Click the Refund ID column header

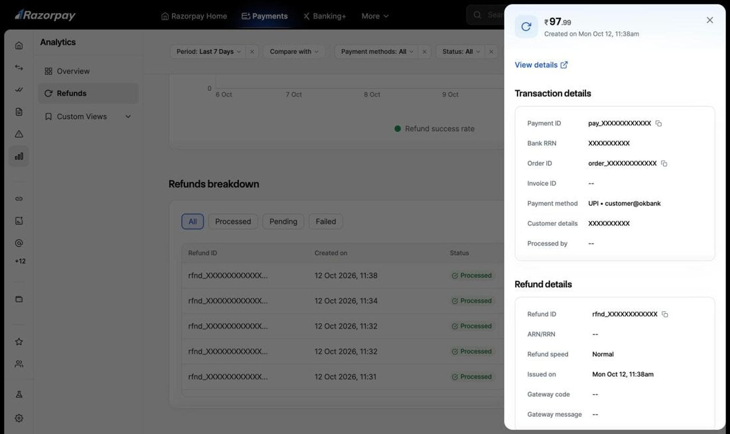(202, 253)
